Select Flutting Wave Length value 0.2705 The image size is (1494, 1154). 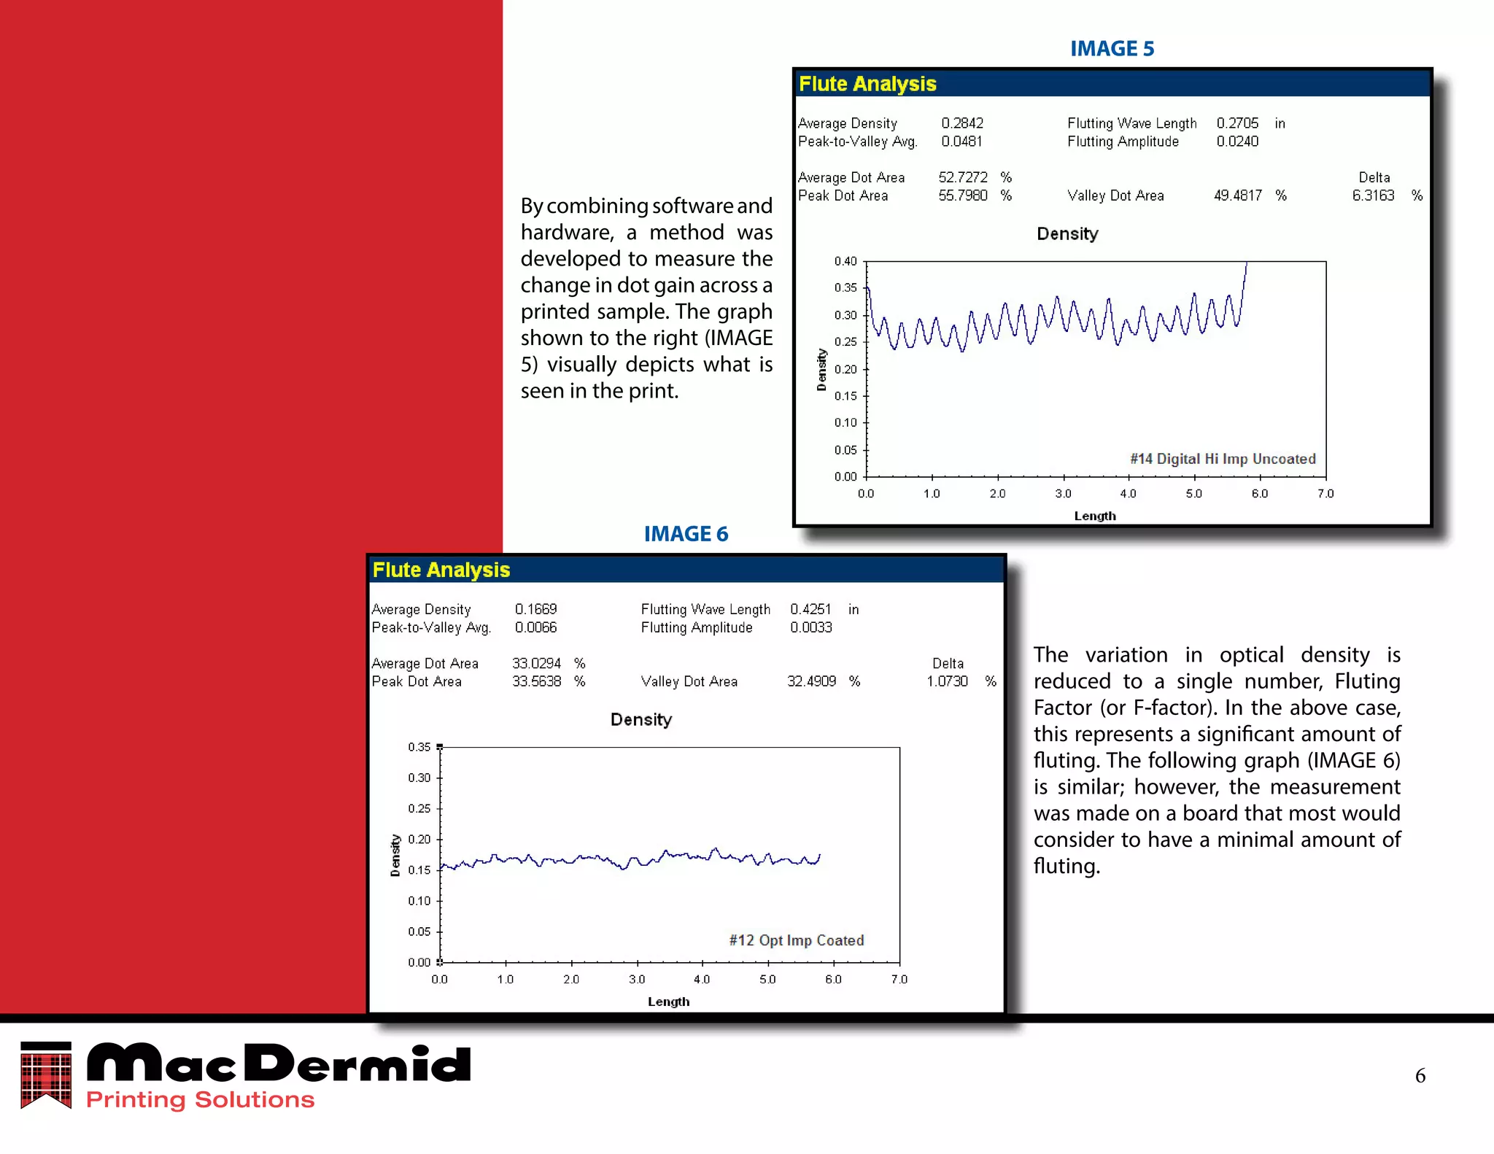coord(1237,123)
